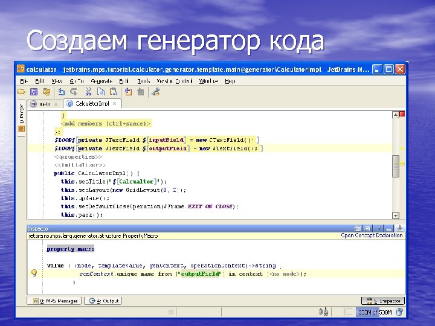Click the jetbrains.mps.lang.generator.structure.PropertyMacro label
Viewport: 435px width, 326px height.
click(93, 235)
